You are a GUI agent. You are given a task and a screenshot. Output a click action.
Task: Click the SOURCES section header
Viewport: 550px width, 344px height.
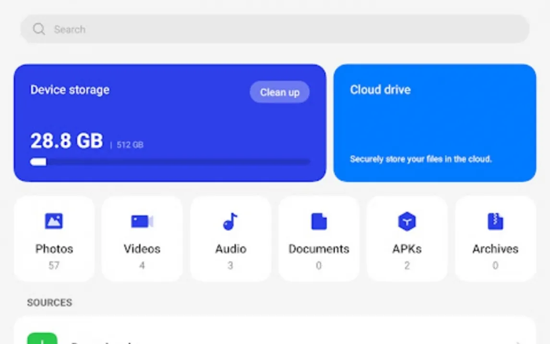49,303
